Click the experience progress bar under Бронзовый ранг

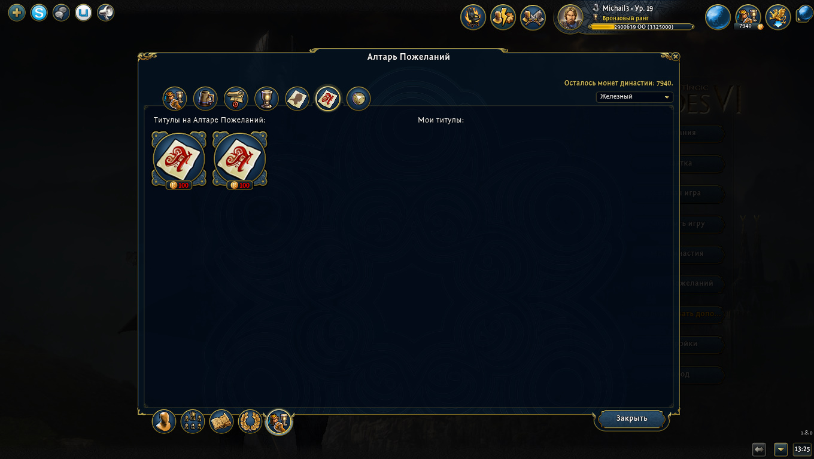[642, 27]
